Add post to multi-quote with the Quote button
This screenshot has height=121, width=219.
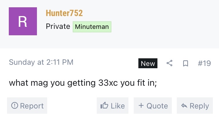[x=153, y=106]
